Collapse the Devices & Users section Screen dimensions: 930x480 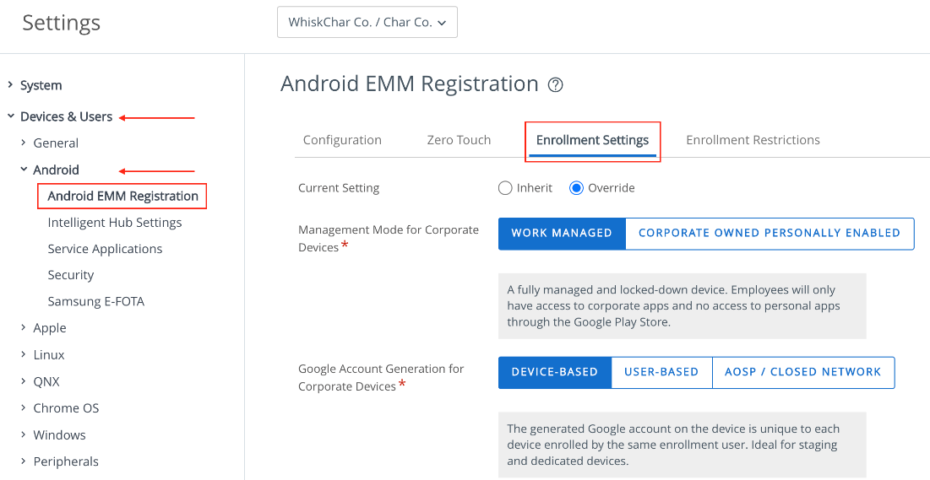click(11, 116)
